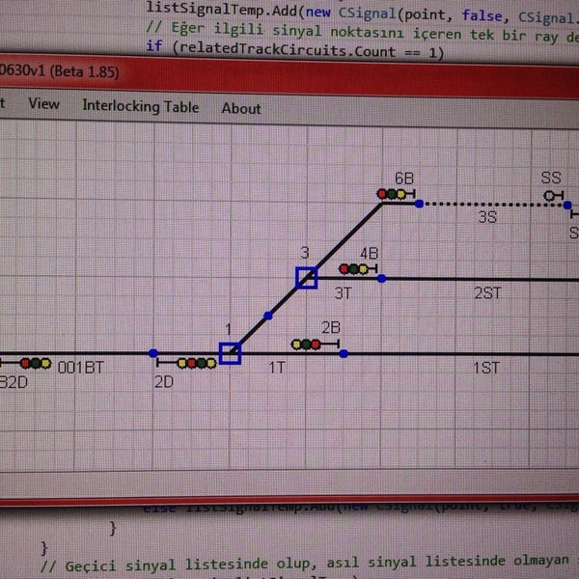Click relatedTrackCircuits.Count code line in editor

tap(295, 50)
